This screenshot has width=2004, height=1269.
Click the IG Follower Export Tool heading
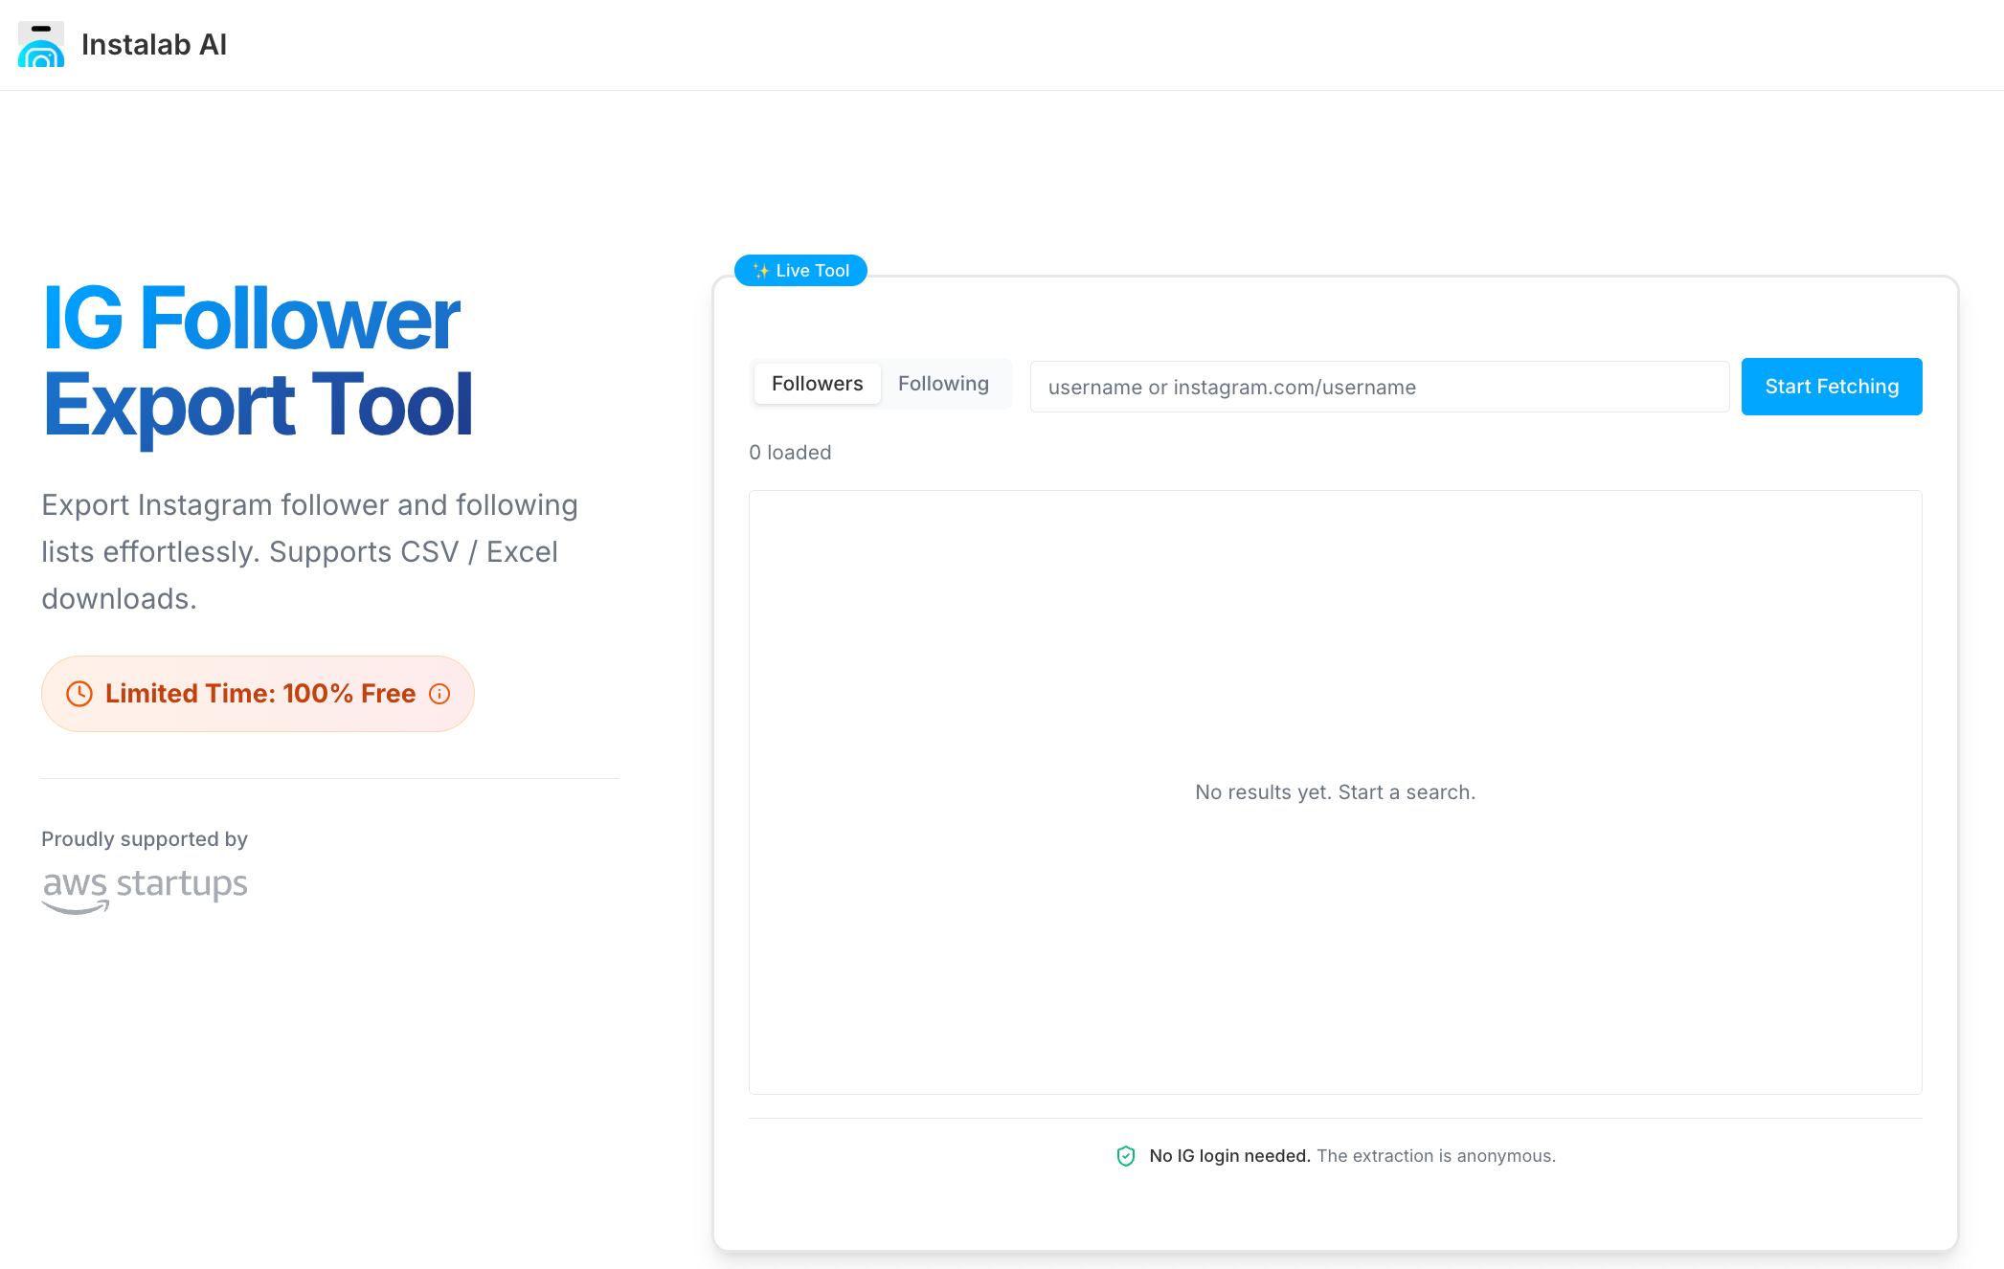(257, 361)
